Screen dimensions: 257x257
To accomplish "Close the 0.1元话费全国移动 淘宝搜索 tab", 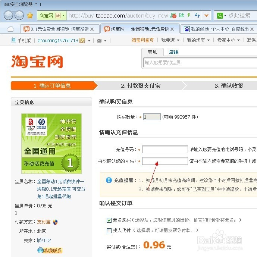I will click(92, 29).
